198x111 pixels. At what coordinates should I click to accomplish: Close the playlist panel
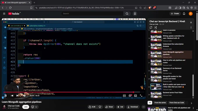(191, 23)
